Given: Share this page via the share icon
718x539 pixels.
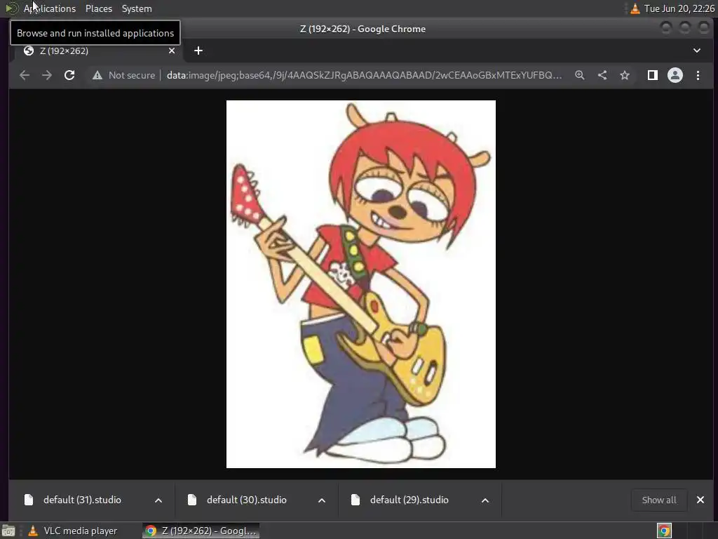Looking at the screenshot, I should (602, 75).
